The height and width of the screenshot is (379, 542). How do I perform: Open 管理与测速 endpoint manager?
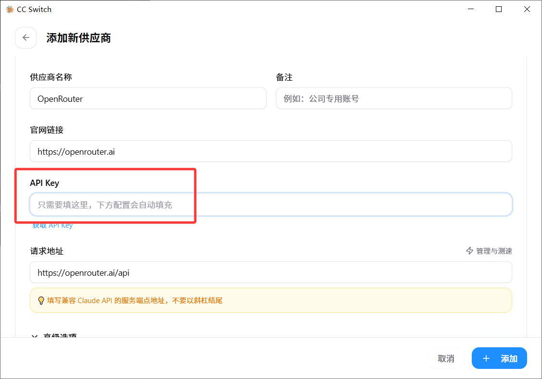tap(493, 251)
